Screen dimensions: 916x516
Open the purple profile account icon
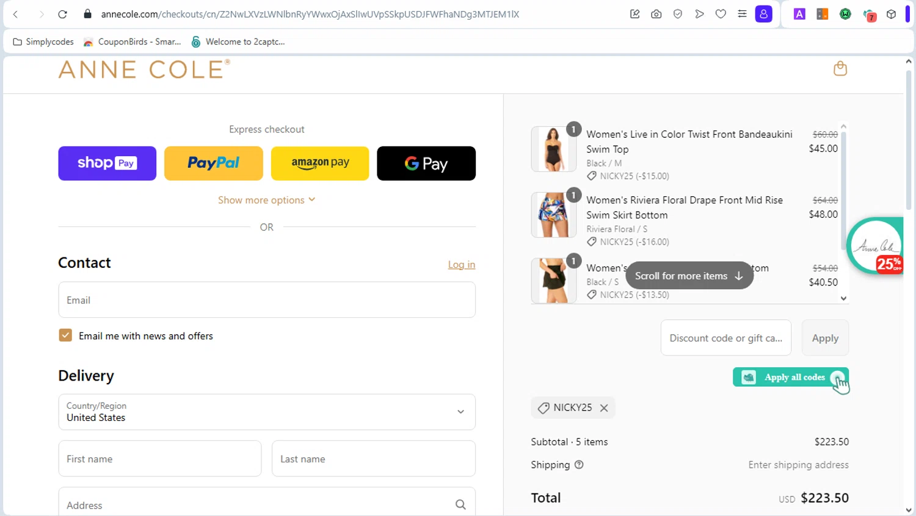(x=764, y=14)
